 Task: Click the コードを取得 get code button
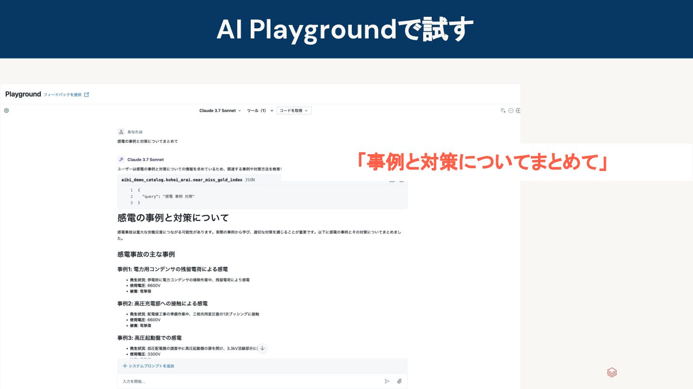point(294,110)
